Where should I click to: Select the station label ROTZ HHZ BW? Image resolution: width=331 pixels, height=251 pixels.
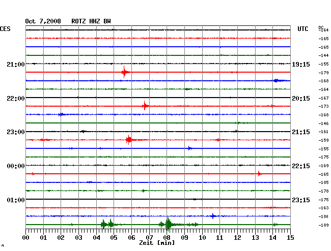click(91, 21)
